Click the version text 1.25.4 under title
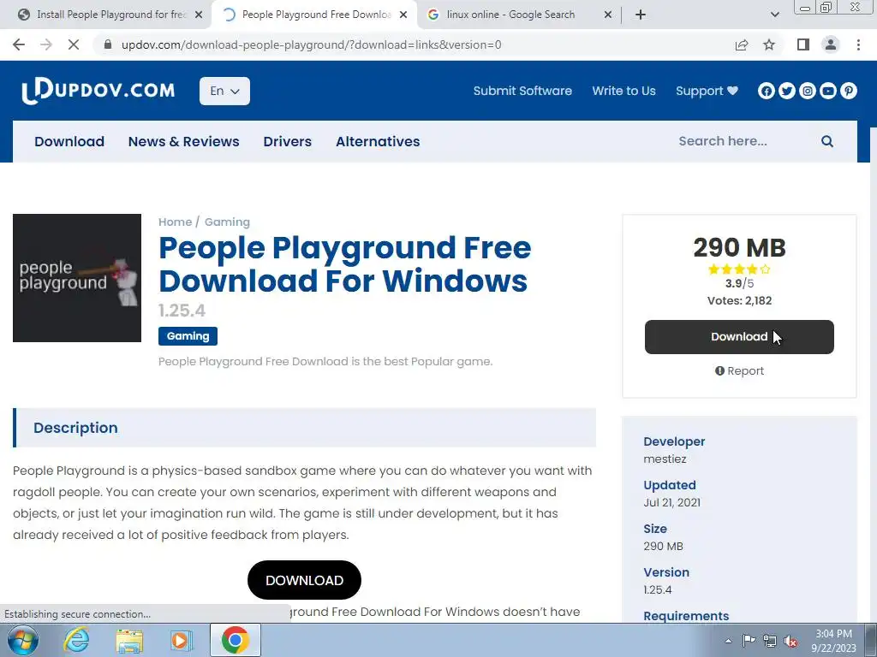Viewport: 877px width, 657px height. 182,310
